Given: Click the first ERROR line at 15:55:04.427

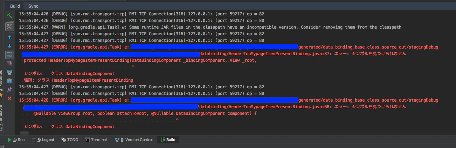Looking at the screenshot, I should click(x=228, y=47).
